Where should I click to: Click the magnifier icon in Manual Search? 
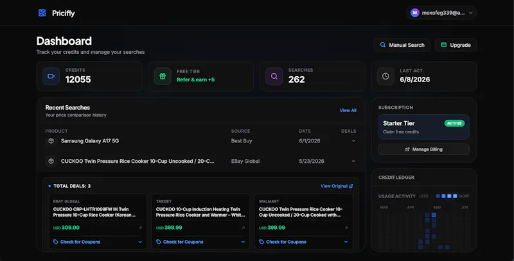(x=382, y=45)
